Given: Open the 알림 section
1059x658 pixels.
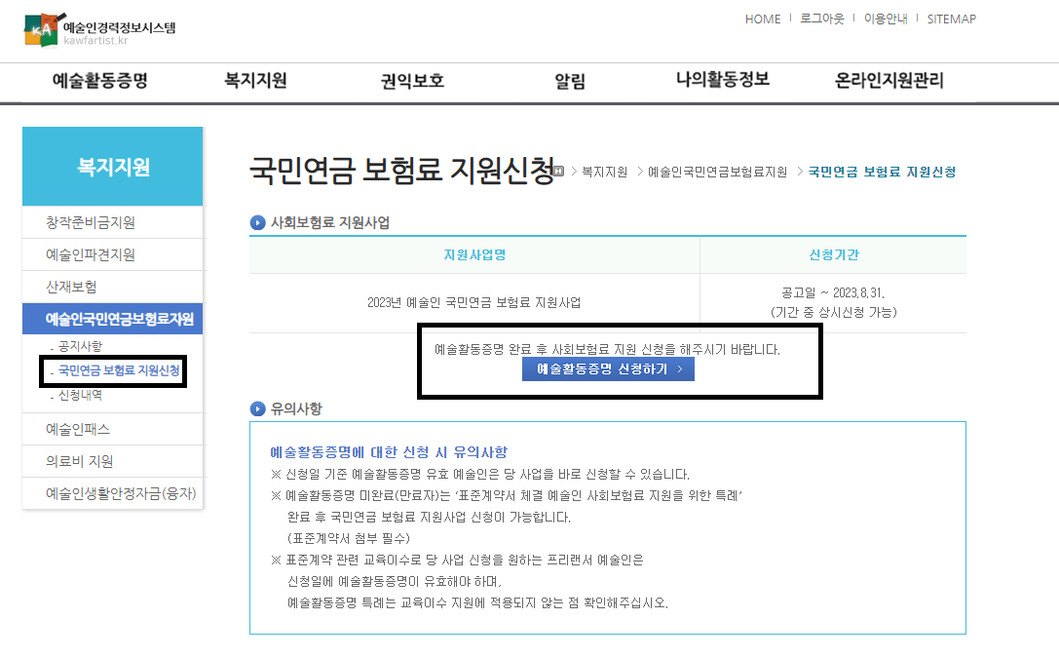Looking at the screenshot, I should tap(568, 82).
